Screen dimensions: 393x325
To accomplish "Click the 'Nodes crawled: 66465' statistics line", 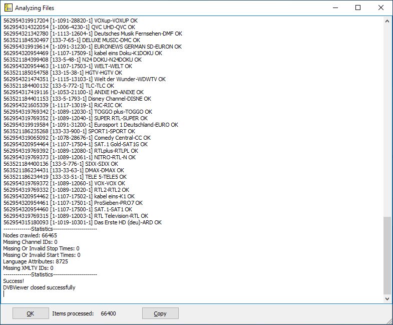I will (x=30, y=235).
